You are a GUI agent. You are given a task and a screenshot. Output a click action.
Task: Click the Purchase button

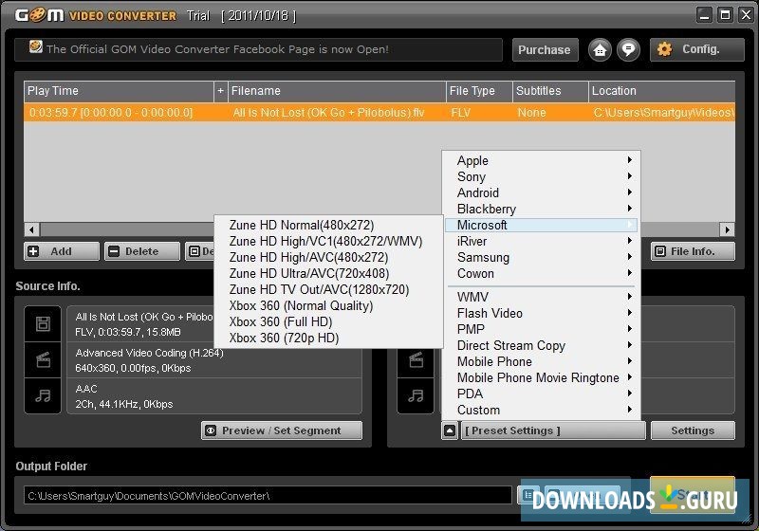tap(545, 50)
